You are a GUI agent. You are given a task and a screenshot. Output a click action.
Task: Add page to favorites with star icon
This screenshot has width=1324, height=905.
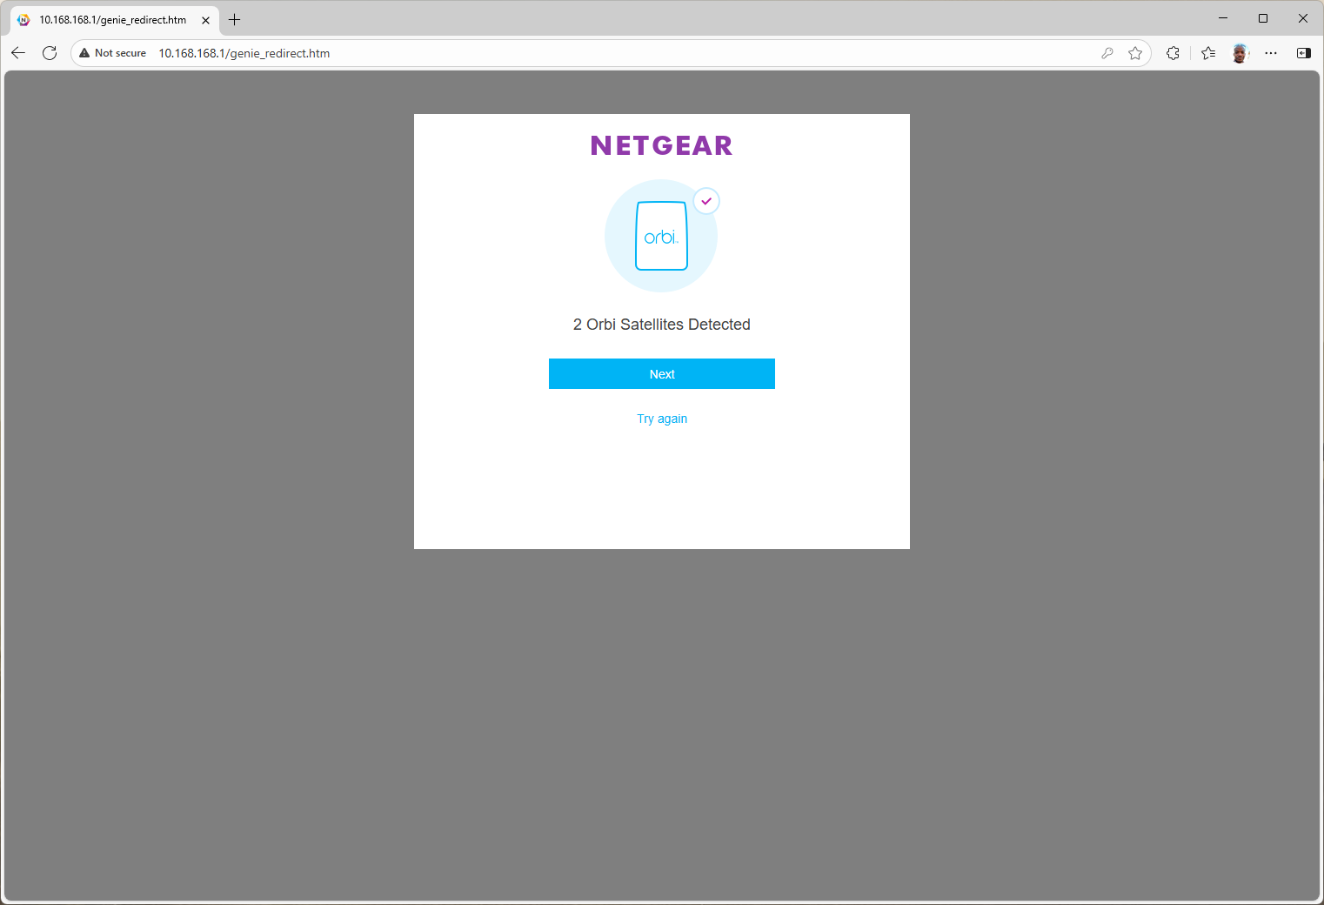pos(1135,53)
